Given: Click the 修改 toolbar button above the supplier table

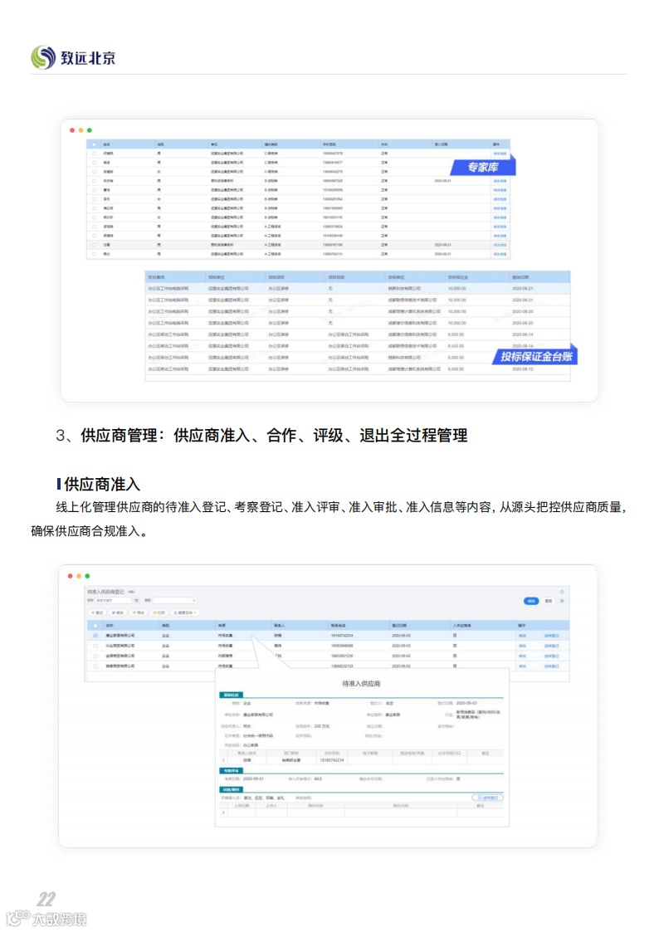Looking at the screenshot, I should pyautogui.click(x=118, y=612).
